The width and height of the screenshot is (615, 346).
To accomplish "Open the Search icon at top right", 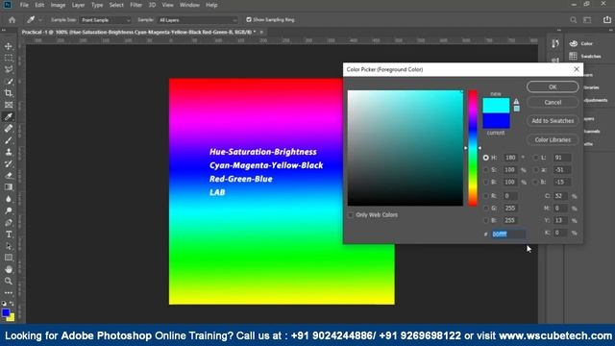I will click(573, 20).
